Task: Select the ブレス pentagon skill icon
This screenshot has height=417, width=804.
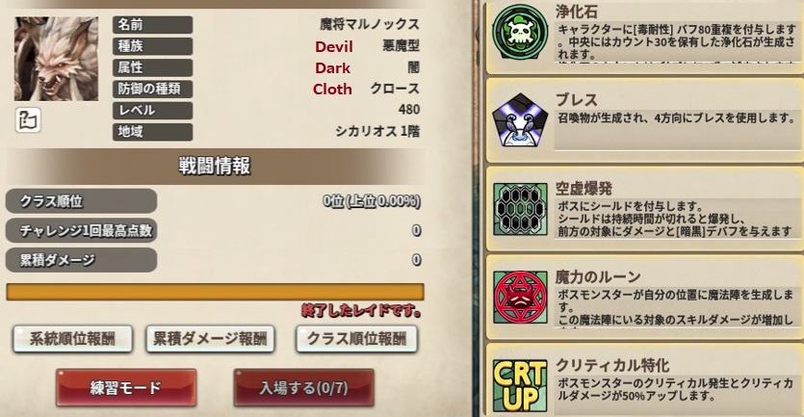Action: click(520, 120)
